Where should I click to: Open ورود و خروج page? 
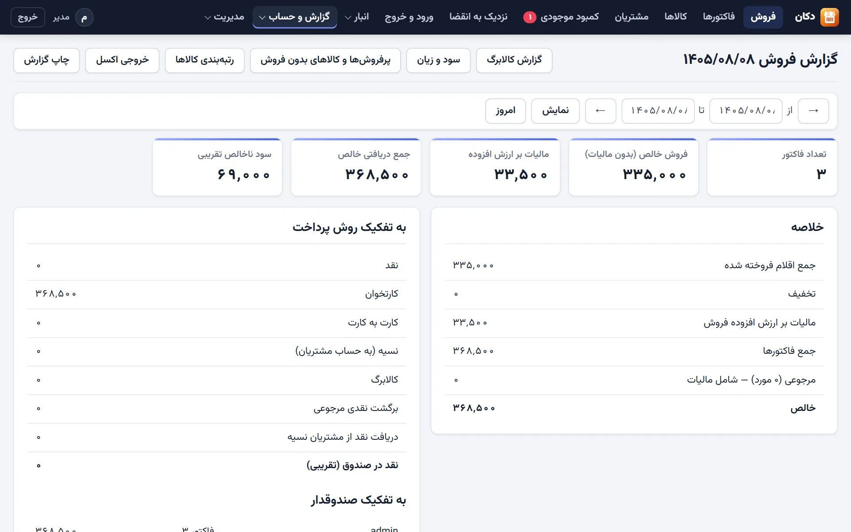point(409,17)
